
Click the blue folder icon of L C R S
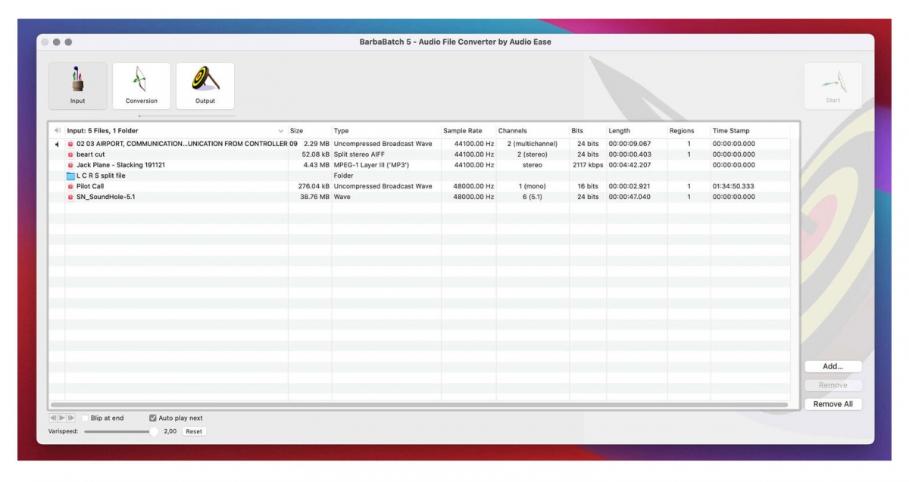(70, 176)
